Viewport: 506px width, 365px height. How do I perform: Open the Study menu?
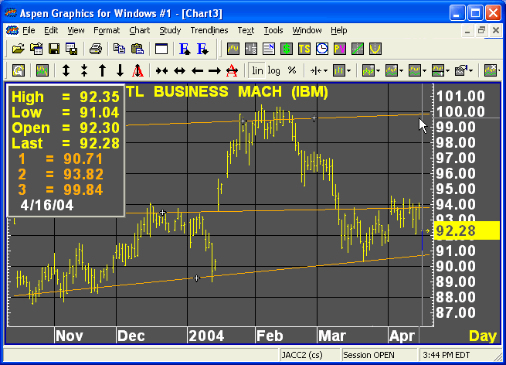coord(170,30)
